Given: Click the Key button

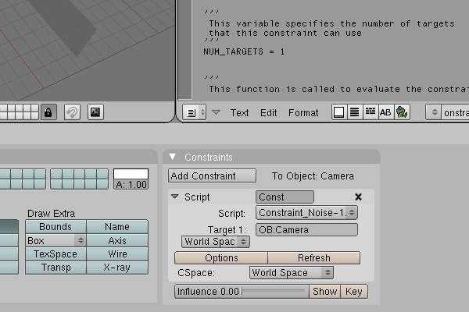Looking at the screenshot, I should [x=354, y=292].
